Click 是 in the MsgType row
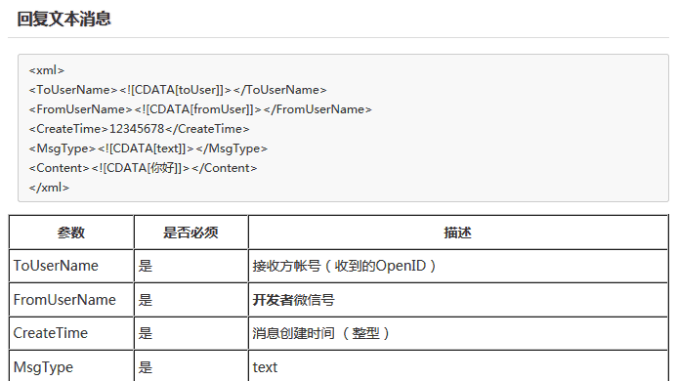 [146, 367]
